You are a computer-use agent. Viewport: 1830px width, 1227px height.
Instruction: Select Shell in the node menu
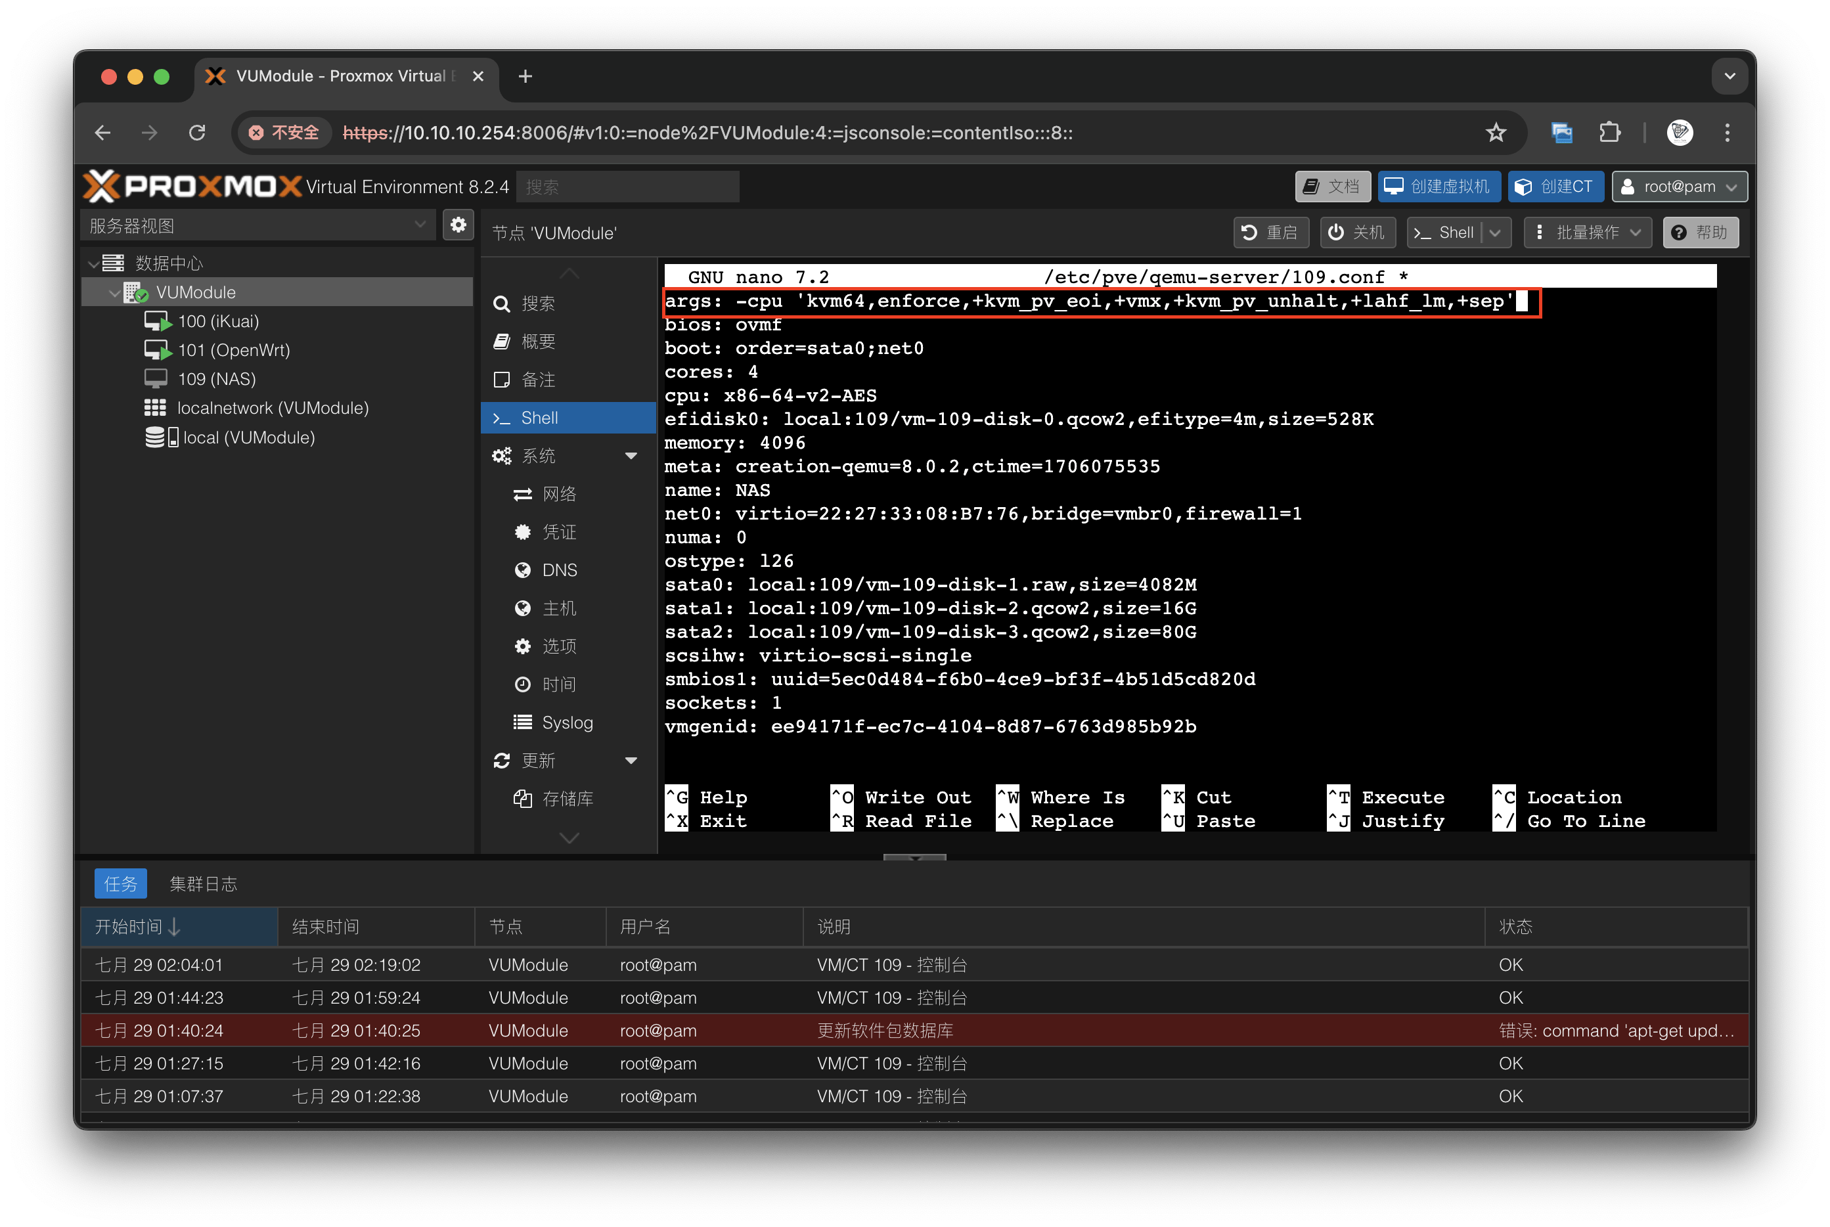coord(568,418)
